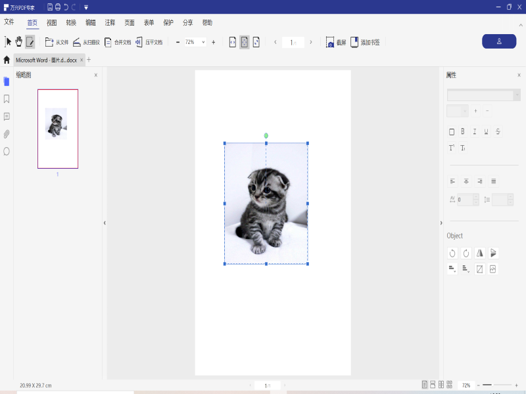Take a screenshot with 截屏 tool
The width and height of the screenshot is (526, 394).
336,42
